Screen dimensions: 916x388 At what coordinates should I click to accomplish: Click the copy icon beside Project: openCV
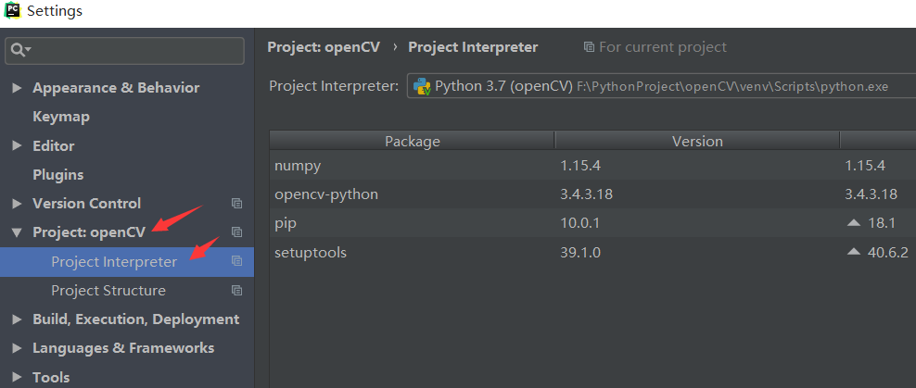pyautogui.click(x=236, y=232)
